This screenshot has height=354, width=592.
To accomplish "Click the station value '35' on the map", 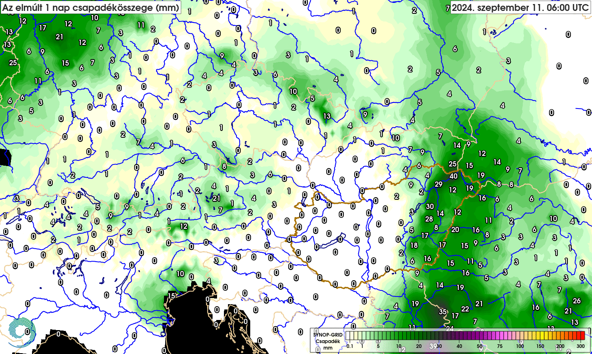I will (x=443, y=311).
